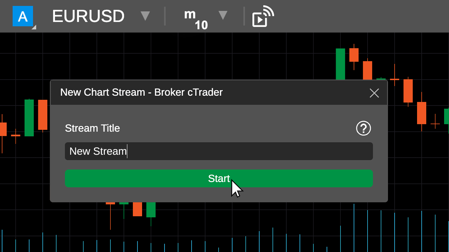The height and width of the screenshot is (252, 449).
Task: Select the EURUSD symbol label
Action: click(x=88, y=16)
